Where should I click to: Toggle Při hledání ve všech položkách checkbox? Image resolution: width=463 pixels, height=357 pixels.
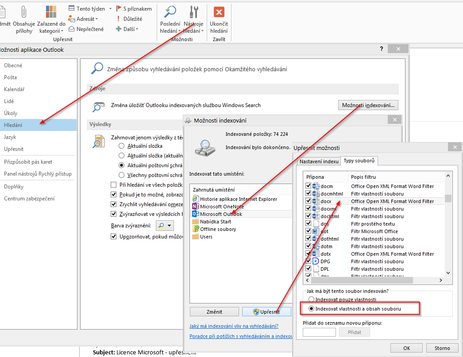pyautogui.click(x=113, y=185)
